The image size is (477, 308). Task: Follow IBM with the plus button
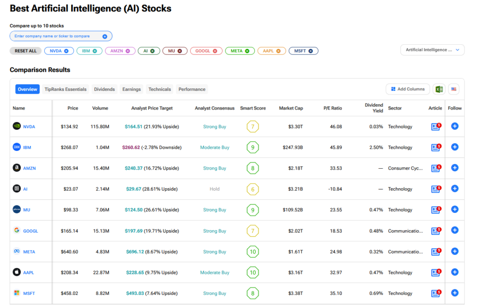click(455, 147)
